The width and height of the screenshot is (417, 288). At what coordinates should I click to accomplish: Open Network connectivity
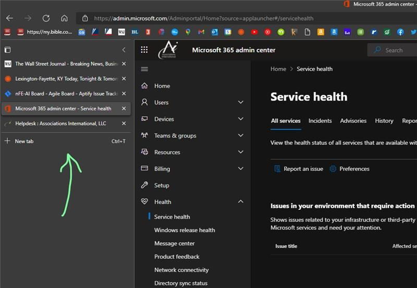click(x=181, y=270)
